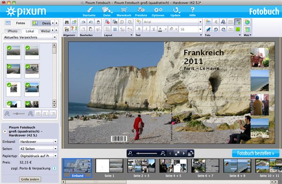Click the globe web icon
Screen dimensions: 282x184
247,22
